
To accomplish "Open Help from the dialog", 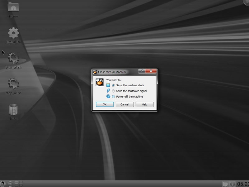I will [144, 104].
